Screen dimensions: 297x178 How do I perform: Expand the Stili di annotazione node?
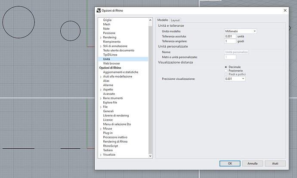[x=101, y=46]
